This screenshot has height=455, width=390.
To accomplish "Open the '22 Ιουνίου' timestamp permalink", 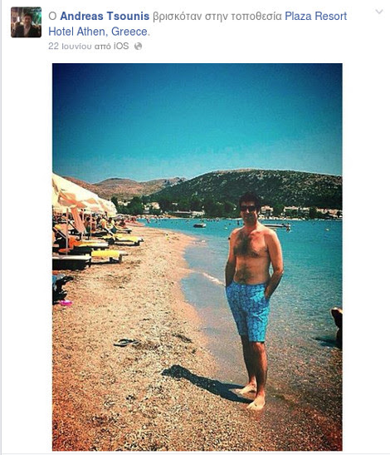I will tap(70, 46).
